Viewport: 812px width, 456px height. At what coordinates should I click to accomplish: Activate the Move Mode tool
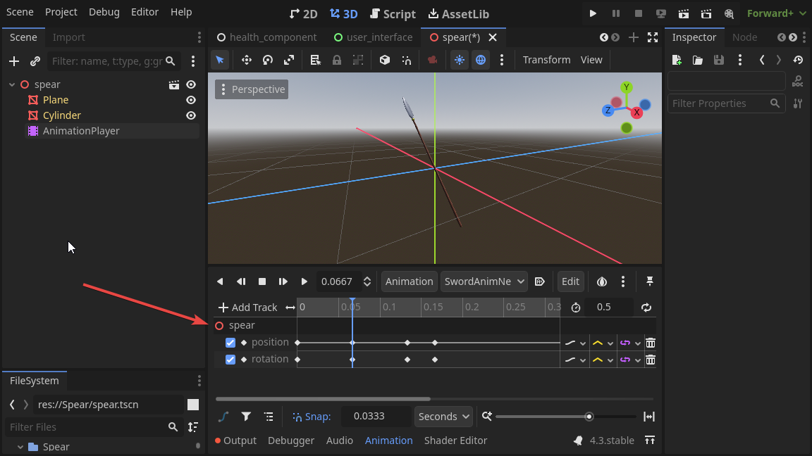(247, 60)
